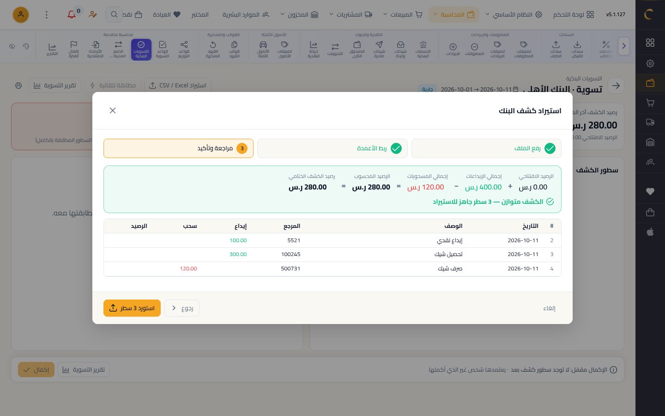Viewport: 665px width, 416px height.
Task: Click إلغاء to cancel the import
Action: (550, 308)
